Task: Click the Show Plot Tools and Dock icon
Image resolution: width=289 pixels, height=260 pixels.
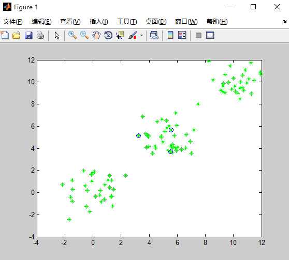Action: (210, 35)
